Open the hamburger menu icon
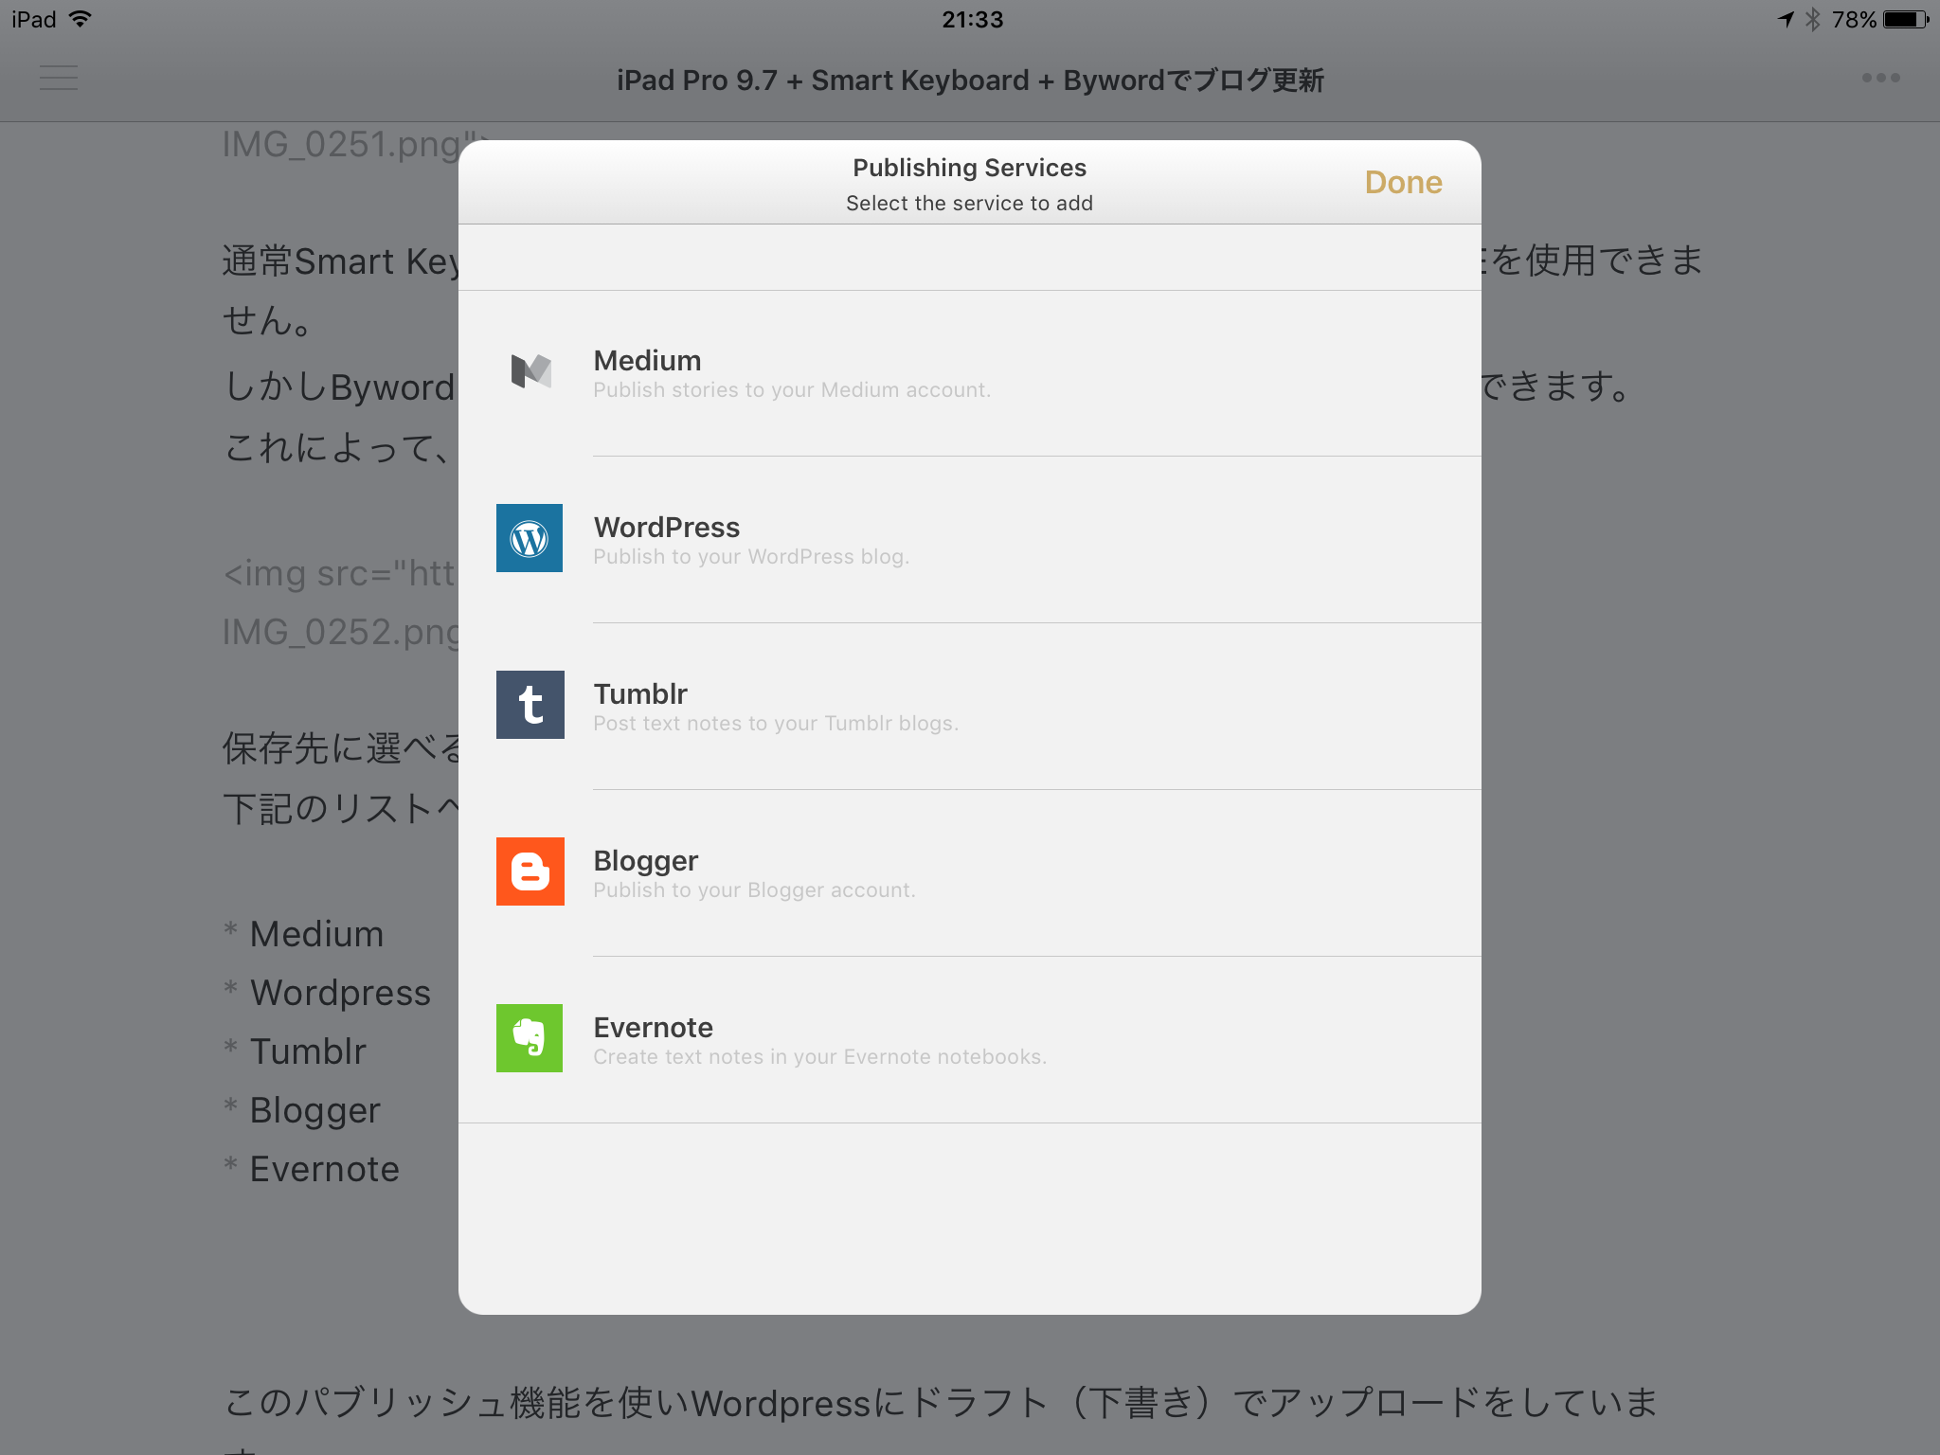1940x1455 pixels. coord(59,78)
